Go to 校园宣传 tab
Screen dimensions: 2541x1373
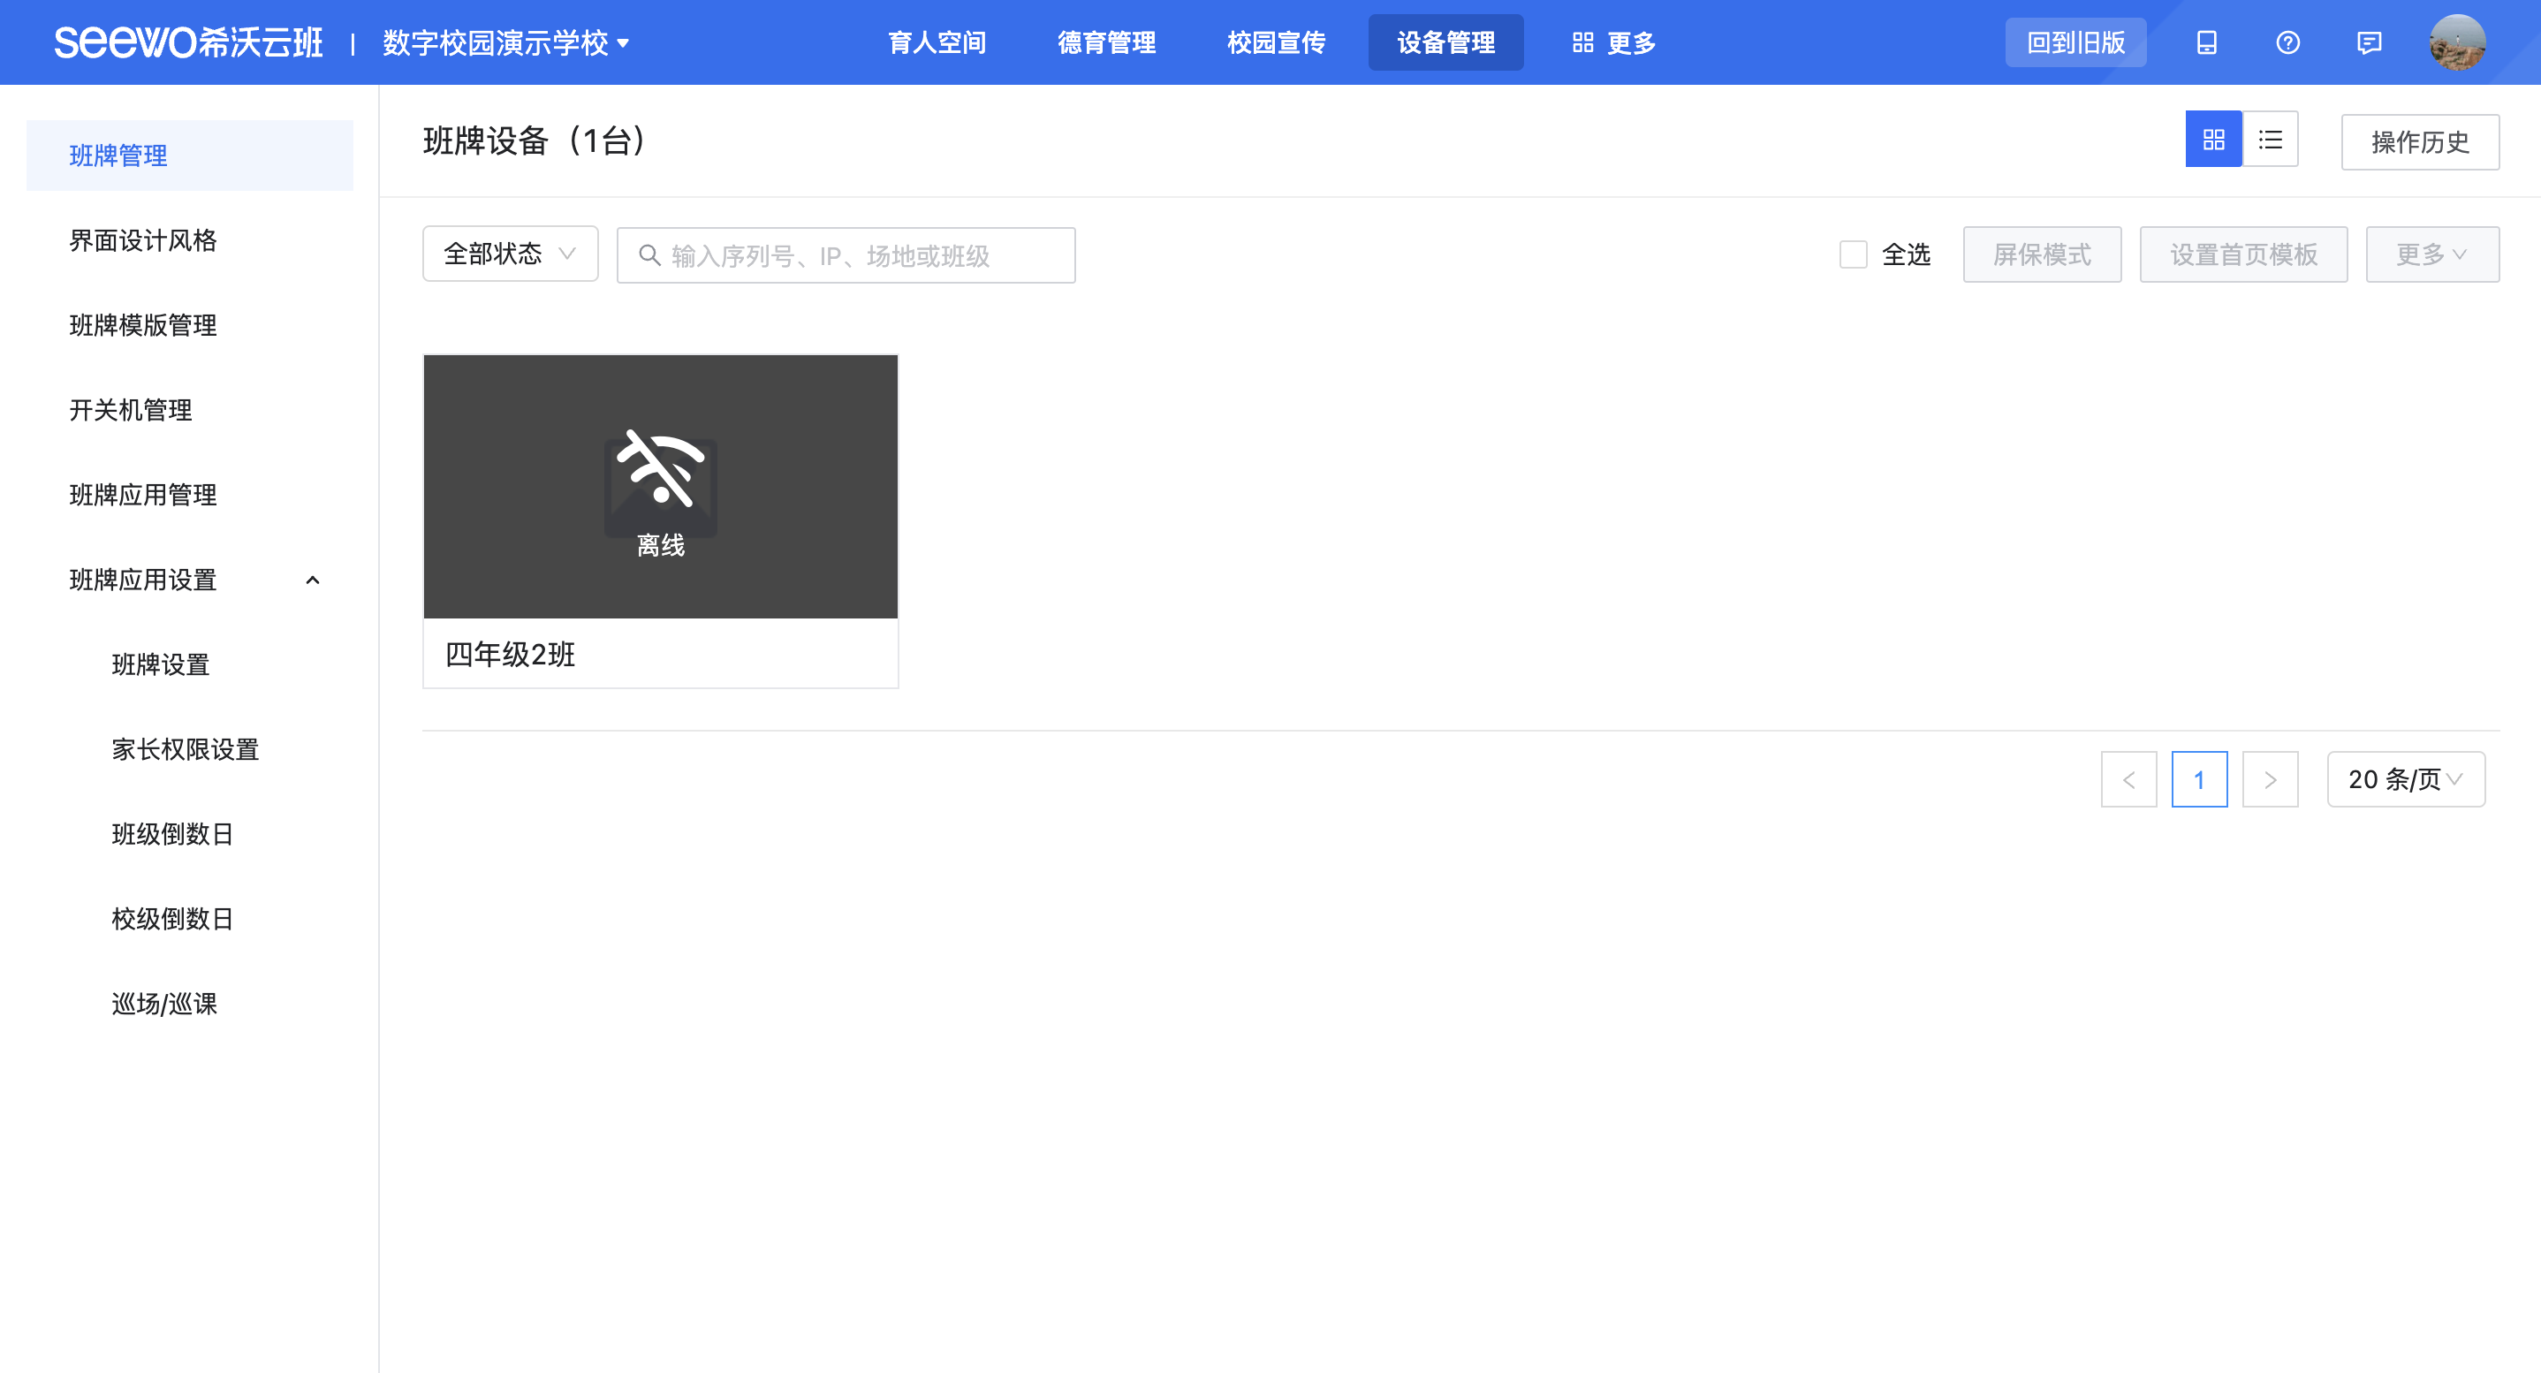(1276, 42)
